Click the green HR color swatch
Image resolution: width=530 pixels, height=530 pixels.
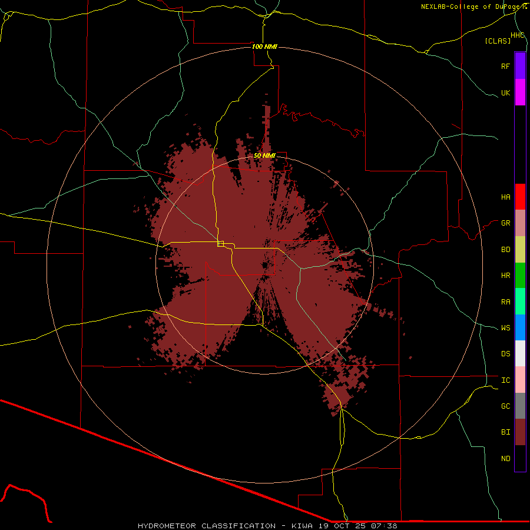[x=520, y=276]
